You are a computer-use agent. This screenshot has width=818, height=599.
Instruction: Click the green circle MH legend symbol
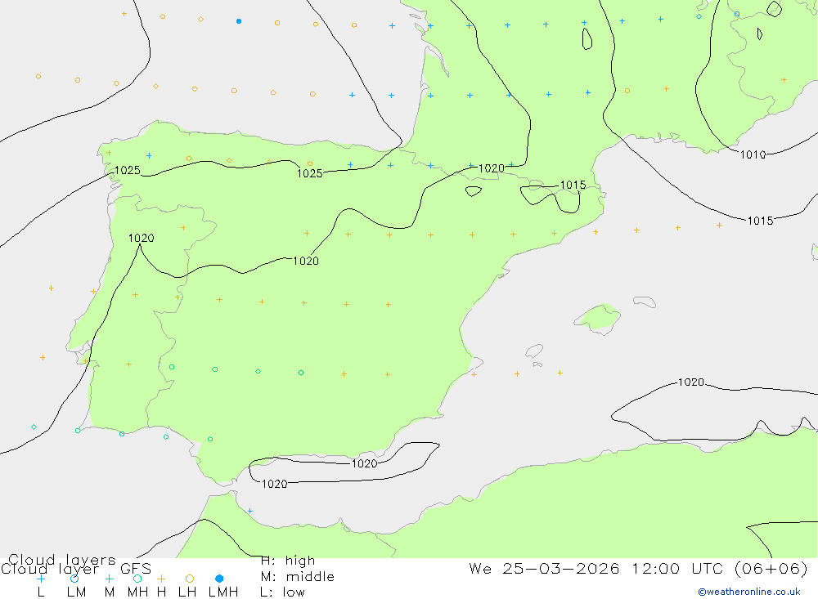(x=137, y=579)
